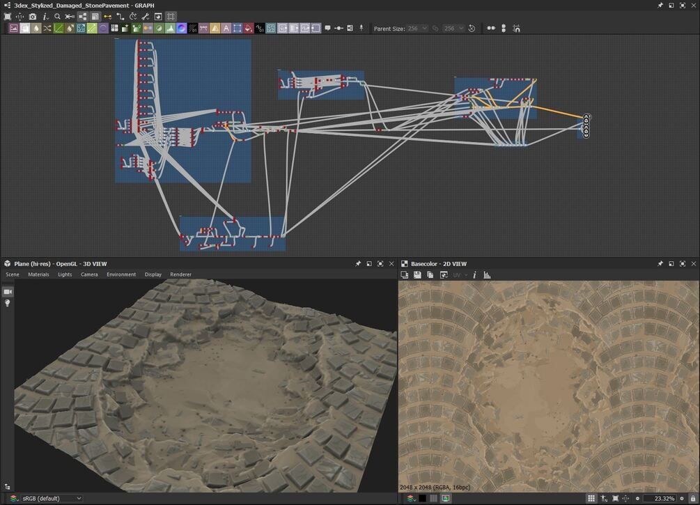Open the Materials menu in 3D view

[x=38, y=274]
